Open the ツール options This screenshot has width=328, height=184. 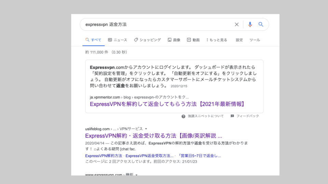(x=255, y=40)
